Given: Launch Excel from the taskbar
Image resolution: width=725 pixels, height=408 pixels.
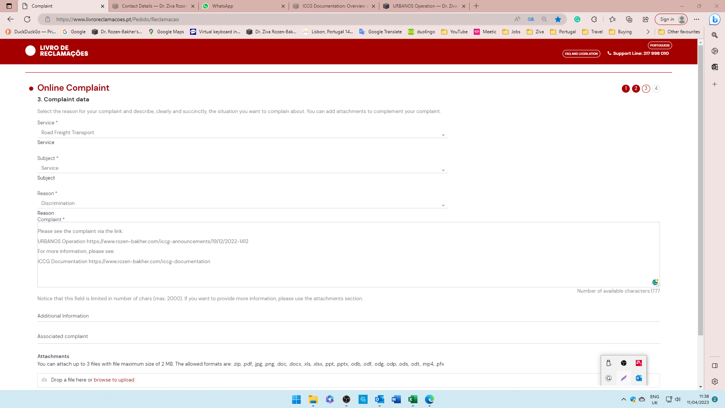Looking at the screenshot, I should click(413, 400).
